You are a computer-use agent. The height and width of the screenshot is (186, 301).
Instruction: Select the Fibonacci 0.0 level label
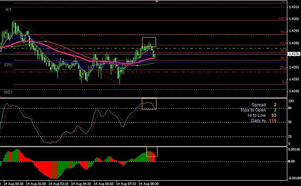coord(284,82)
